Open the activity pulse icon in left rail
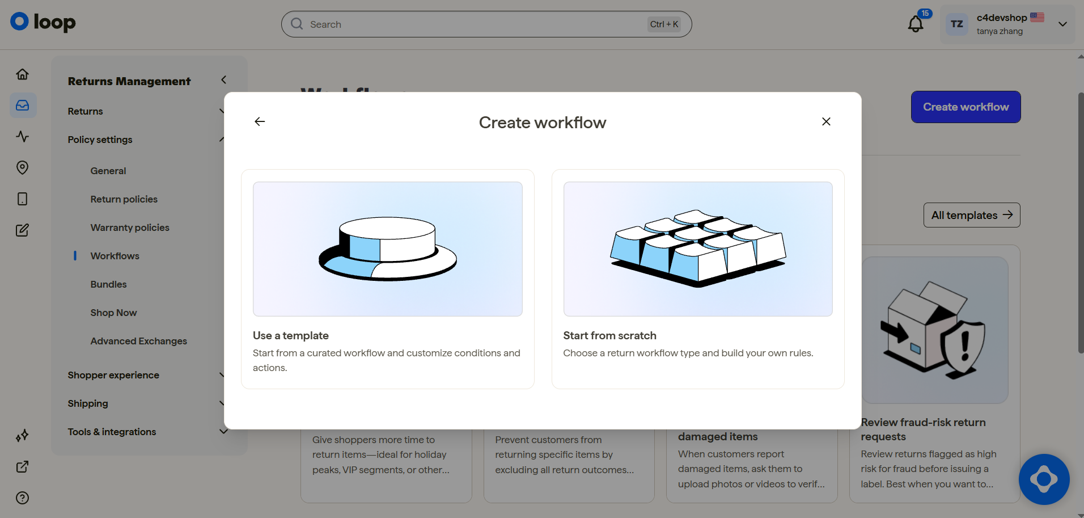This screenshot has height=518, width=1084. [22, 137]
